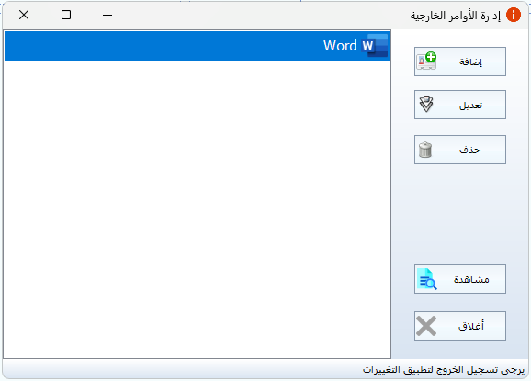Image resolution: width=531 pixels, height=381 pixels.
Task: Select the Word entry label text
Action: [x=340, y=46]
